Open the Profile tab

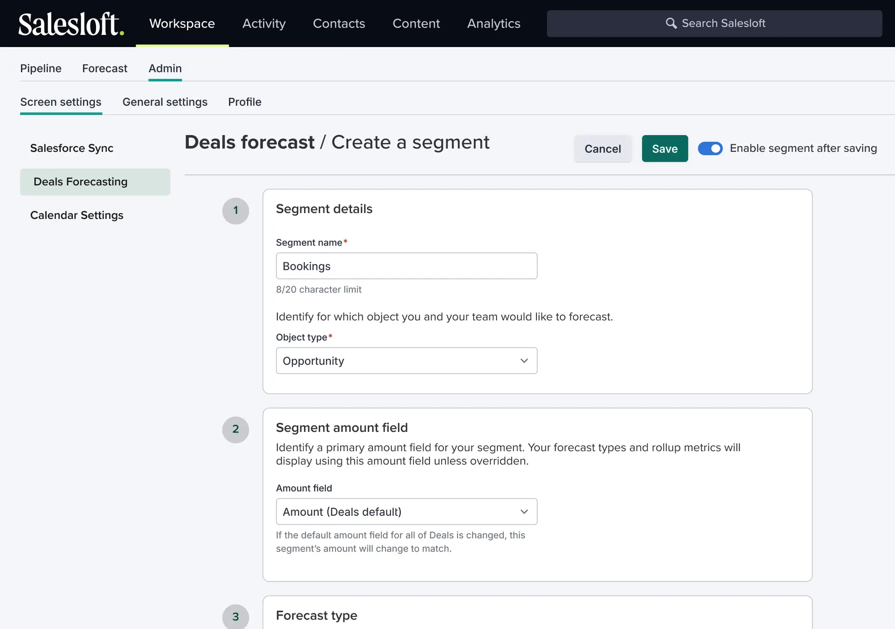pos(245,102)
